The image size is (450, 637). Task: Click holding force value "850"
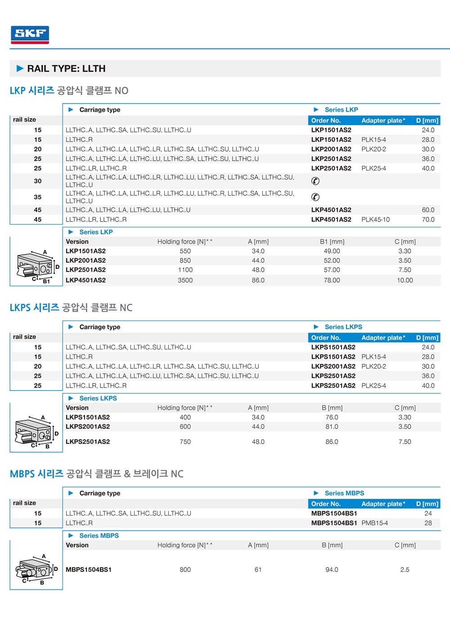click(185, 261)
